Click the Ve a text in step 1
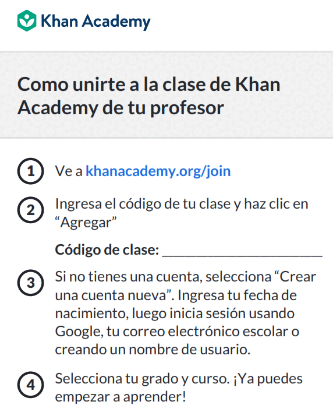The height and width of the screenshot is (419, 333). [x=69, y=171]
